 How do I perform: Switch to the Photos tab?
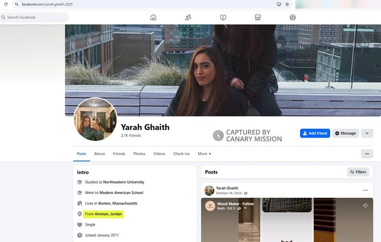pyautogui.click(x=139, y=154)
